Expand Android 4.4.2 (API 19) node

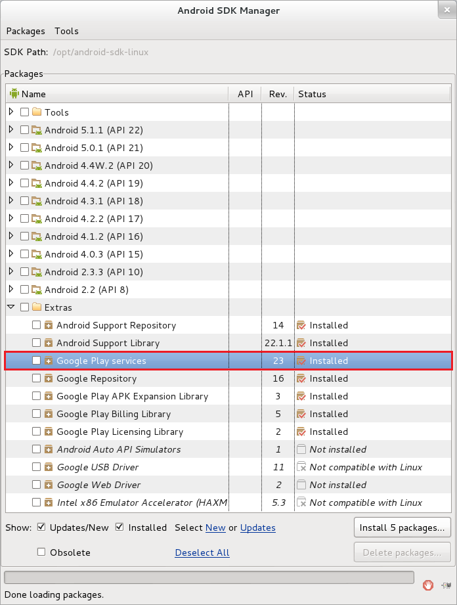click(11, 183)
